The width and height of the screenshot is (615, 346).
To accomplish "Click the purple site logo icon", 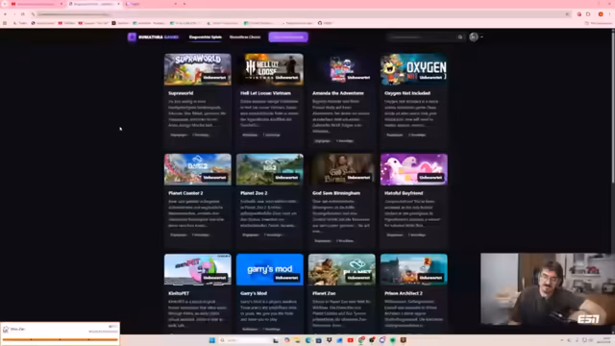I will pos(132,37).
